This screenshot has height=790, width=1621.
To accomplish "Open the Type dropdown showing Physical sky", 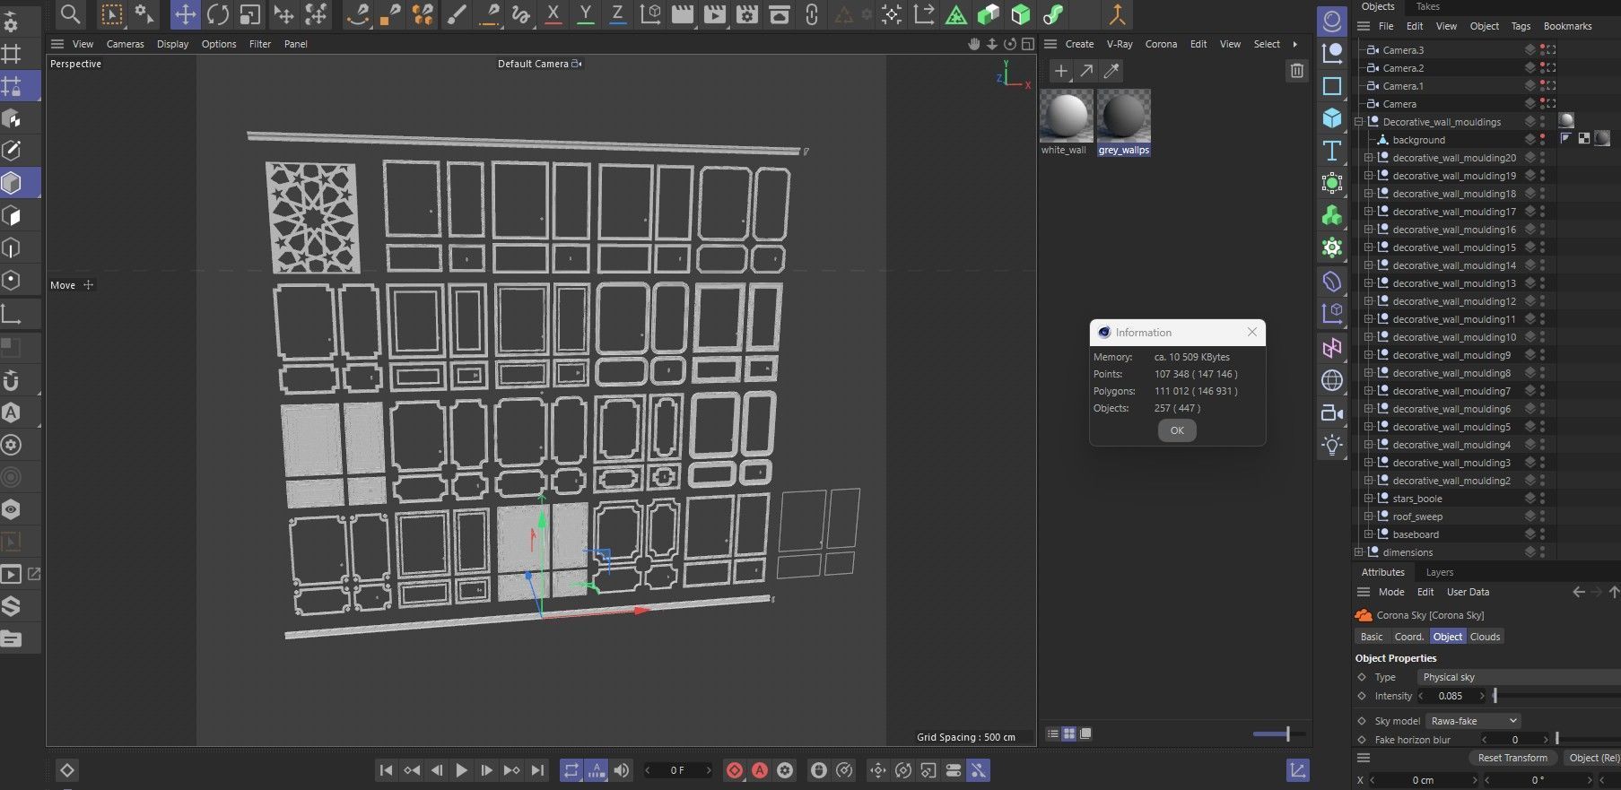I will point(1518,677).
